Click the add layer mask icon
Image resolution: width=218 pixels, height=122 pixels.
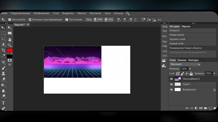pyautogui.click(x=201, y=108)
